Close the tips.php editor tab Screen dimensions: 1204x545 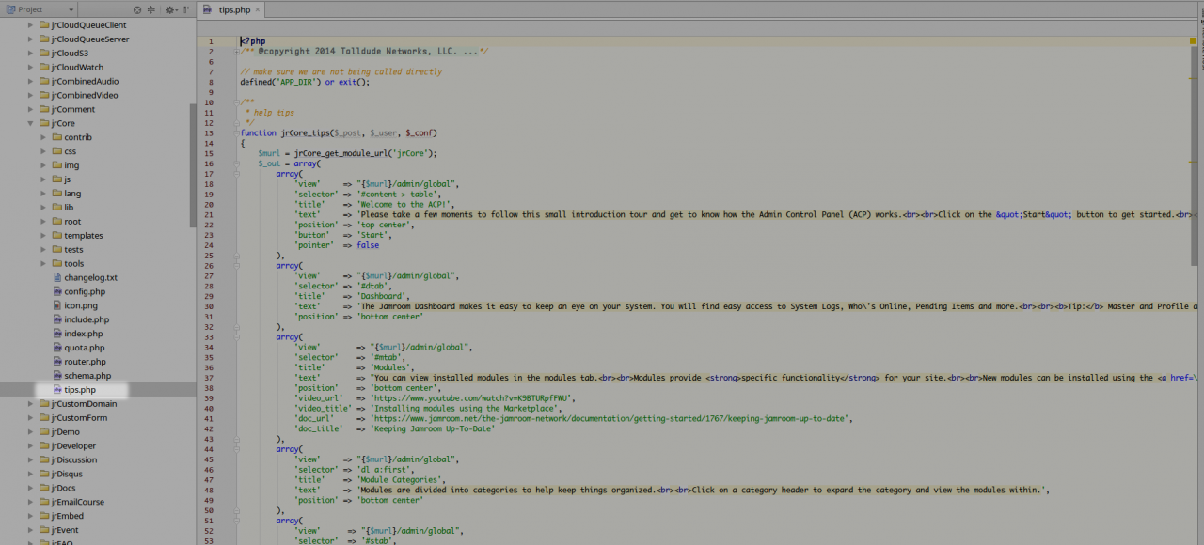pyautogui.click(x=257, y=9)
